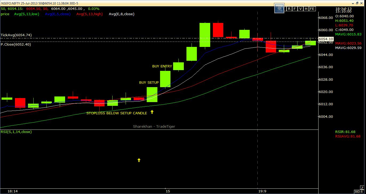This screenshot has height=194, width=366.
Task: Select the Avg(E,5,close) legend label
Action: (58, 14)
